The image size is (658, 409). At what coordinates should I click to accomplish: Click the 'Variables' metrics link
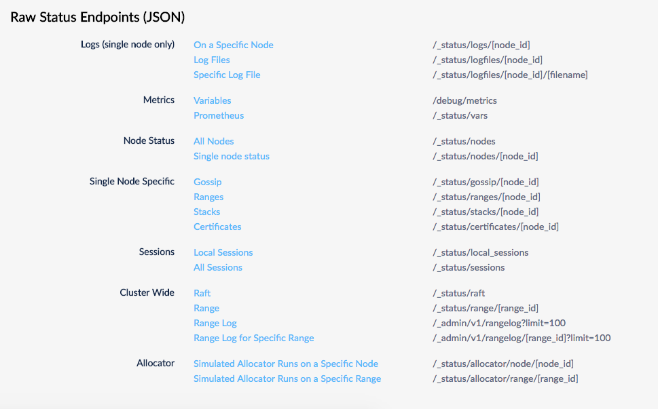click(x=212, y=100)
